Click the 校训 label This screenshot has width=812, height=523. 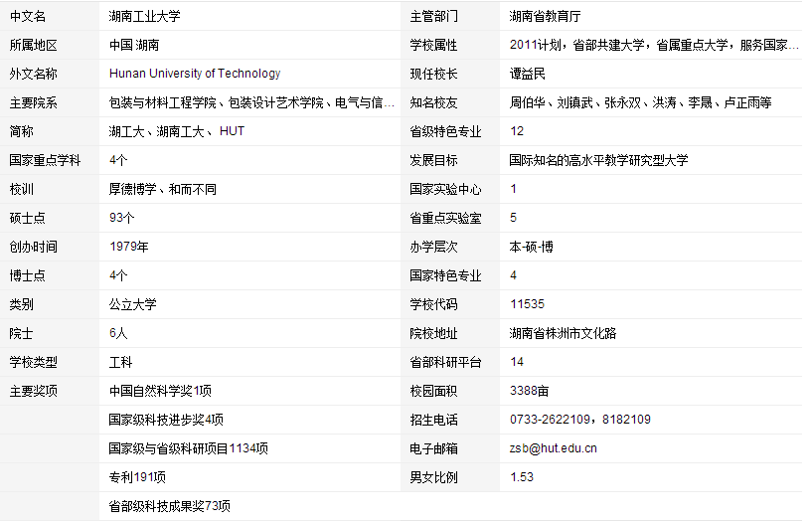[22, 189]
